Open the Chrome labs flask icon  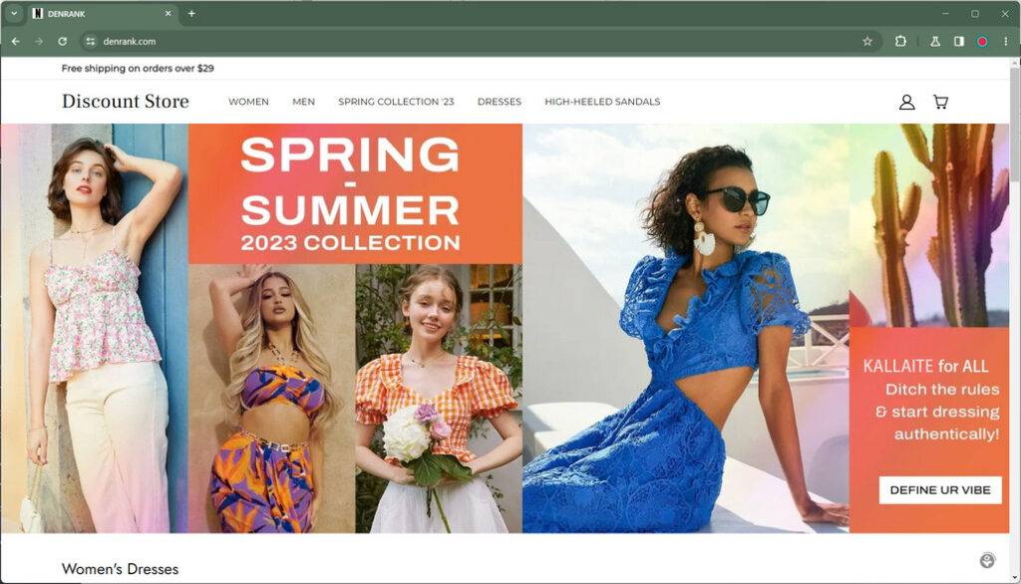(x=935, y=41)
